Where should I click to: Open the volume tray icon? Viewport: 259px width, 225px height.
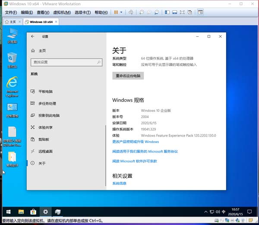[218, 212]
